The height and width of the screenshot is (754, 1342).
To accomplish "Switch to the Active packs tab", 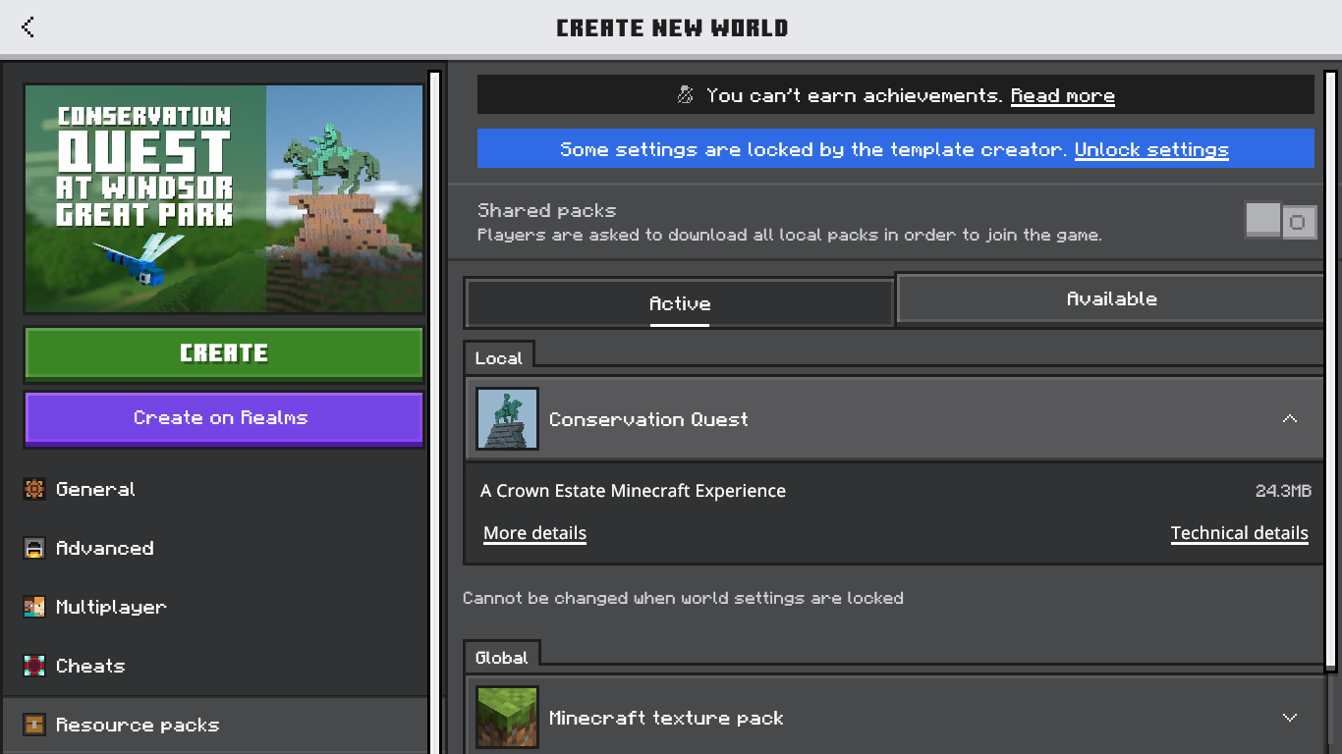I will coord(679,303).
